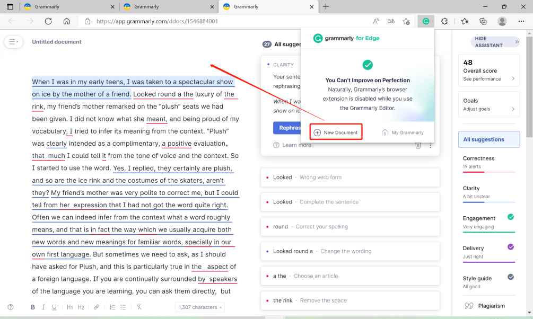Select the underline formatting icon
This screenshot has width=533, height=319.
[x=55, y=307]
